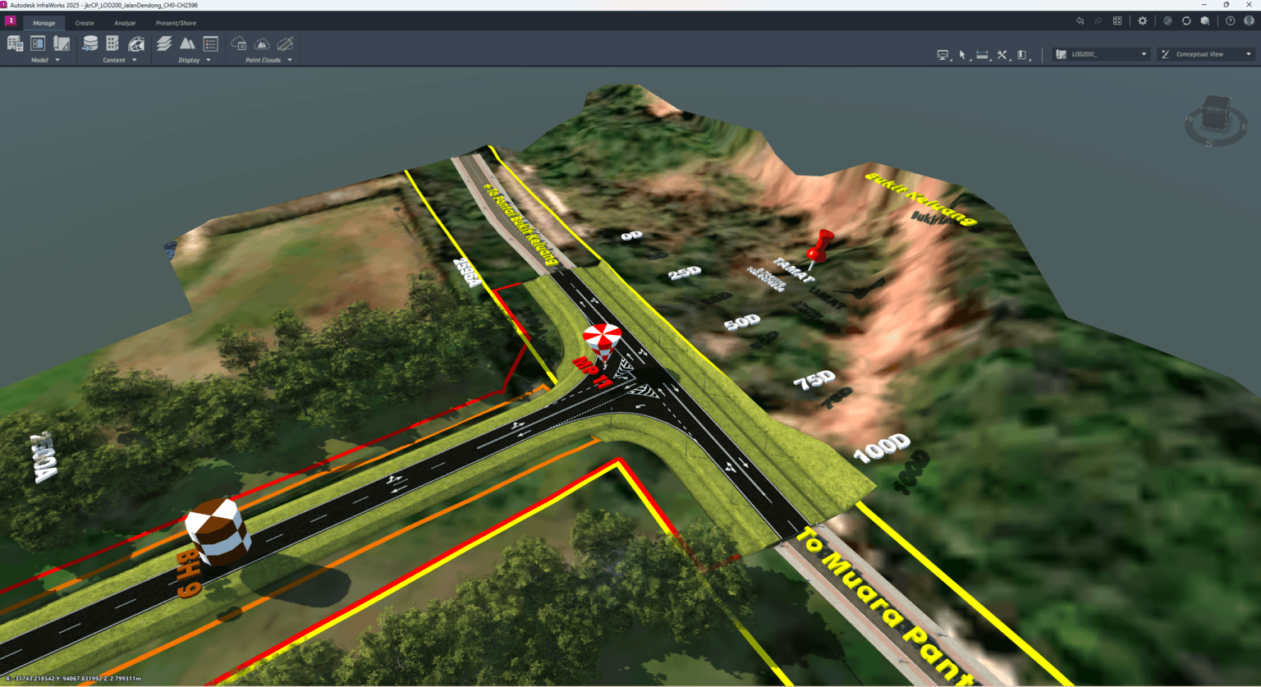Viewport: 1261px width, 687px height.
Task: Open the settings gear icon
Action: coord(1142,21)
